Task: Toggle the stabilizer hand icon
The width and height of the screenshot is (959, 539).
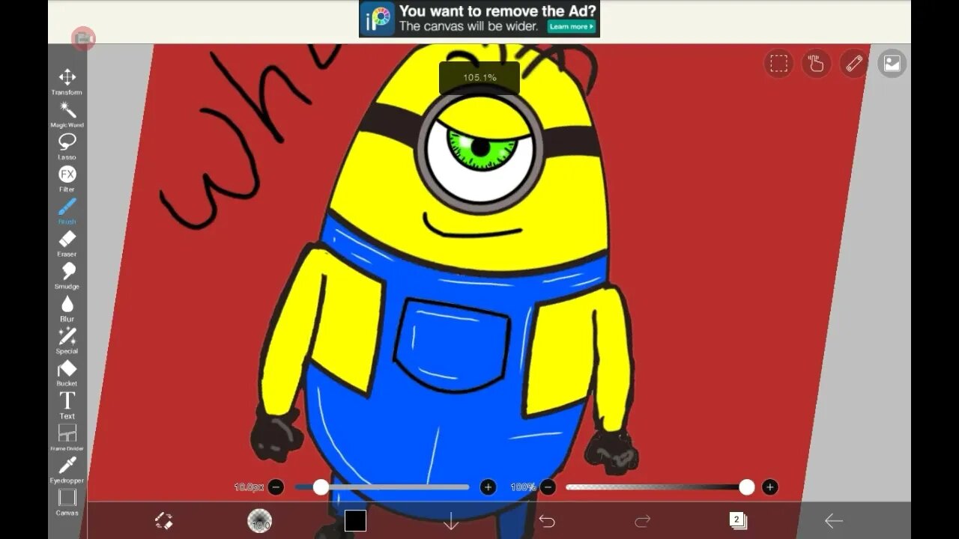Action: click(817, 64)
